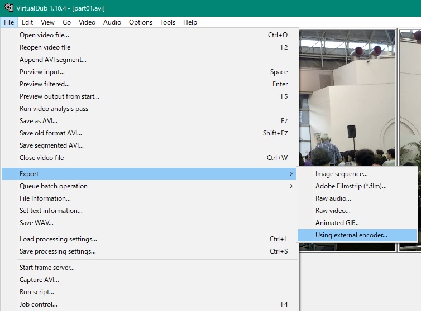Select Save WAV...
Screen dimensions: 421x311
150,223
